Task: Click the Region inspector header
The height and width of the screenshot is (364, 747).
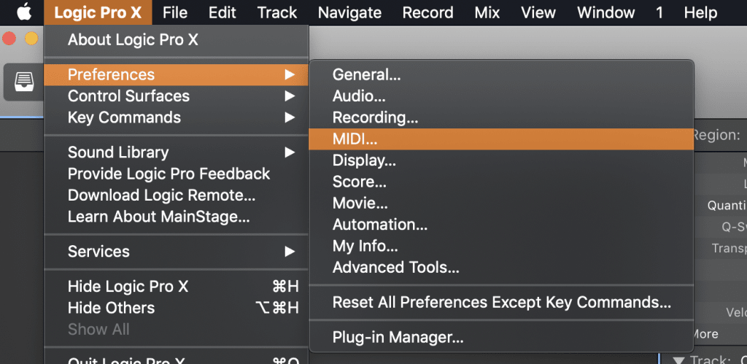Action: (x=720, y=135)
